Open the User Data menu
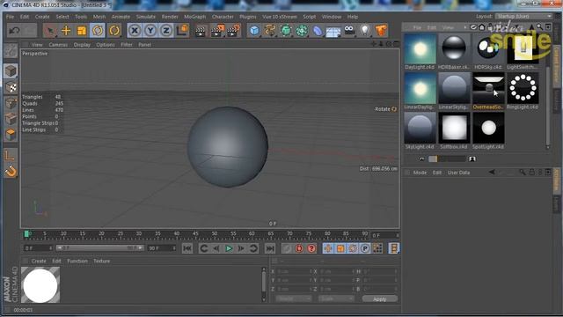The image size is (563, 317). [x=458, y=173]
